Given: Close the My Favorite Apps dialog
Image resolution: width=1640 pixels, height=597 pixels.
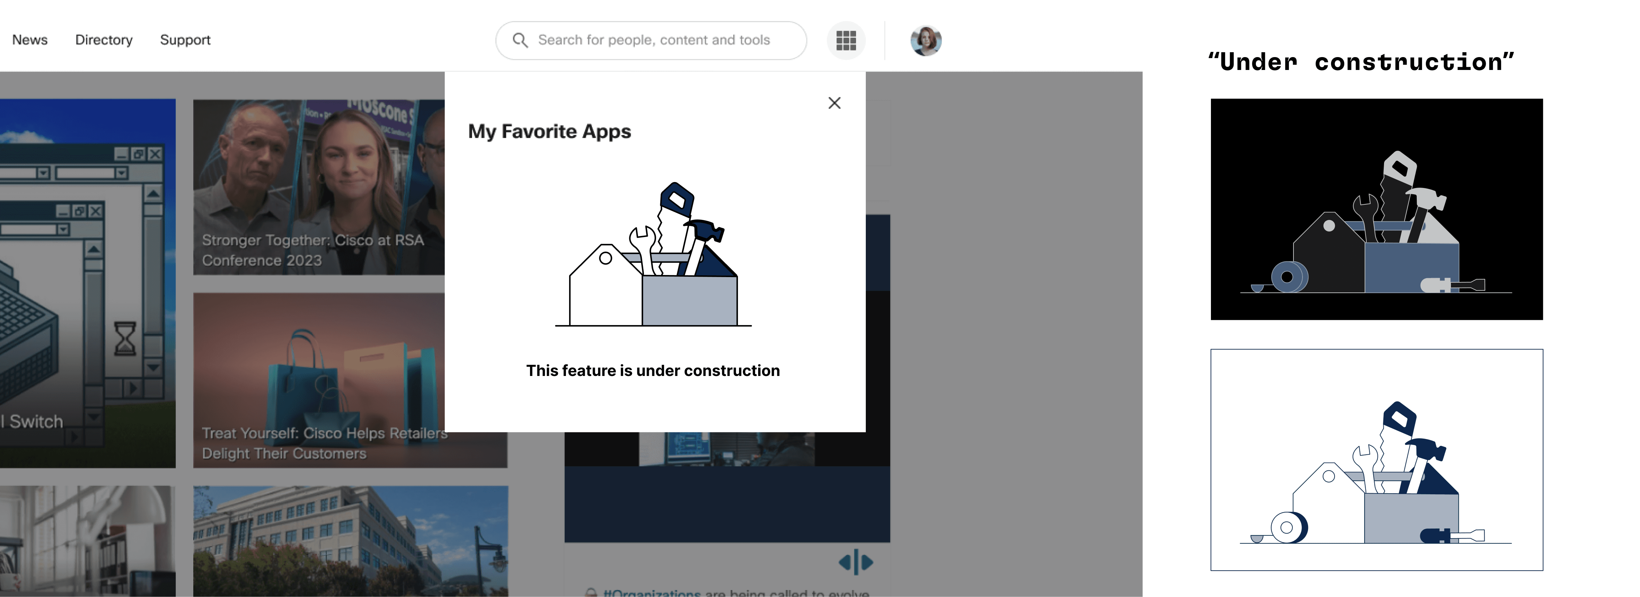Looking at the screenshot, I should (x=834, y=103).
